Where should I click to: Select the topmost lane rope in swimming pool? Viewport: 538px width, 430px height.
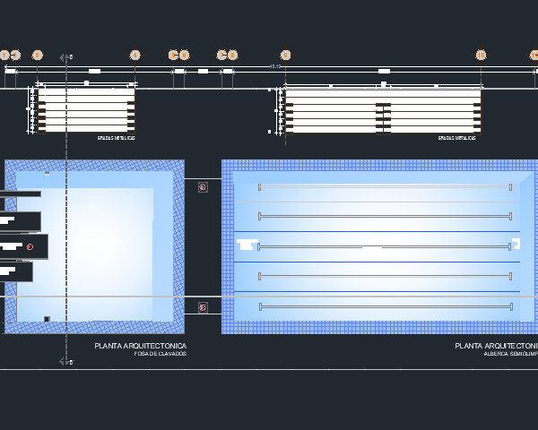385,187
